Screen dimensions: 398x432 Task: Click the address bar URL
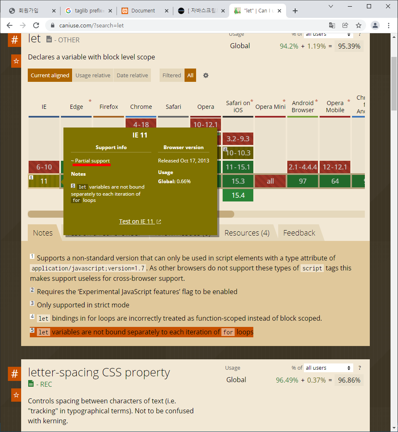(x=91, y=25)
